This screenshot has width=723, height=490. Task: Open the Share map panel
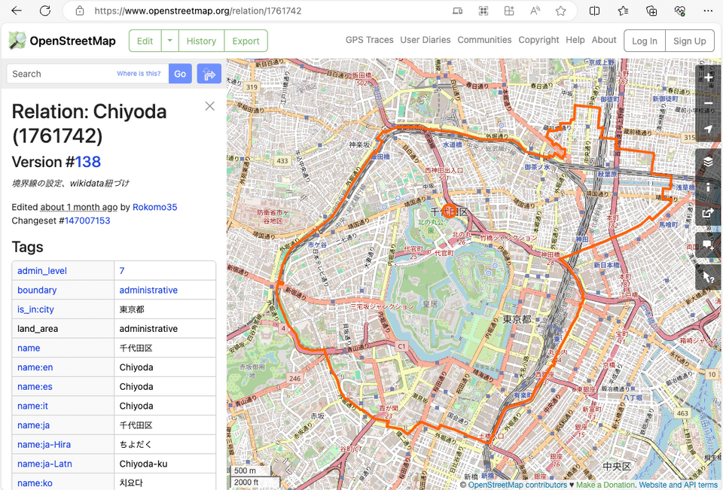click(708, 214)
